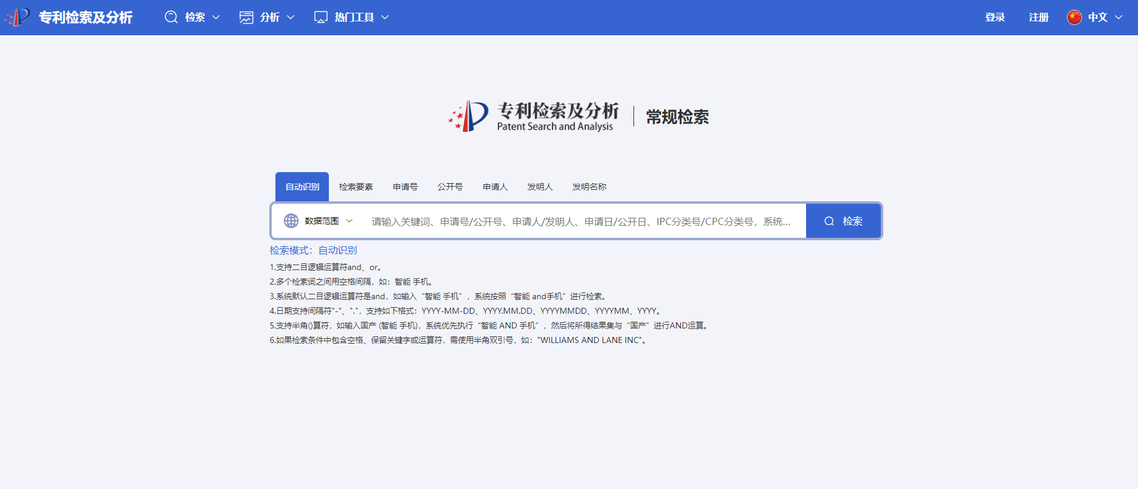Click the site logo in the top bar

point(16,17)
